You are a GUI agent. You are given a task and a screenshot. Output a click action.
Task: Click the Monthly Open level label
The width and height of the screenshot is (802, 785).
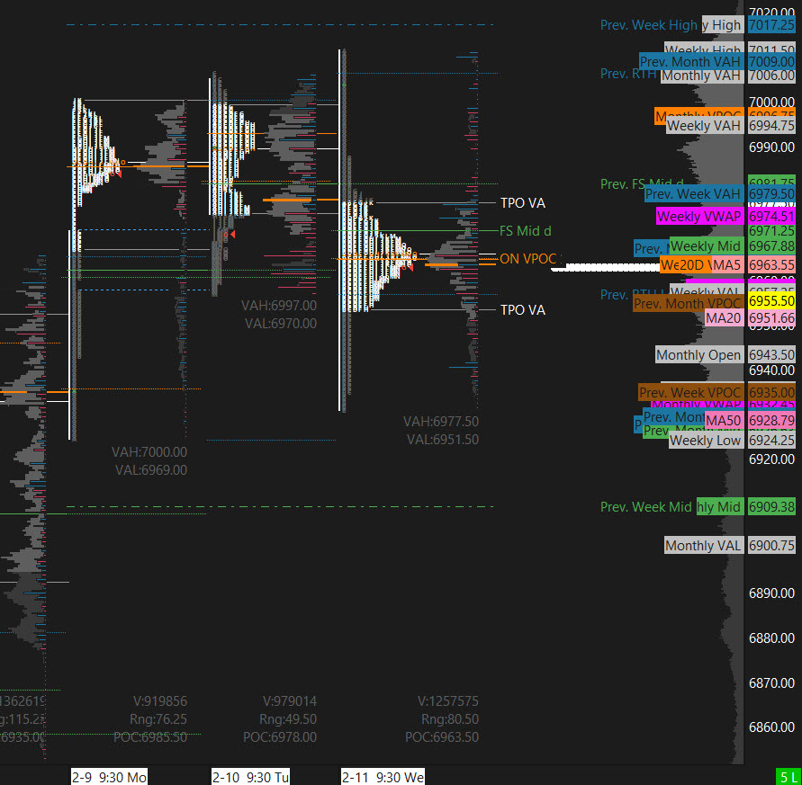[x=698, y=355]
